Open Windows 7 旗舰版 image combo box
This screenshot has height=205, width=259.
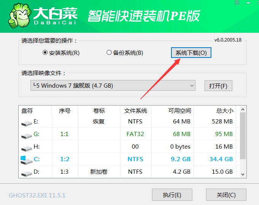[113, 86]
